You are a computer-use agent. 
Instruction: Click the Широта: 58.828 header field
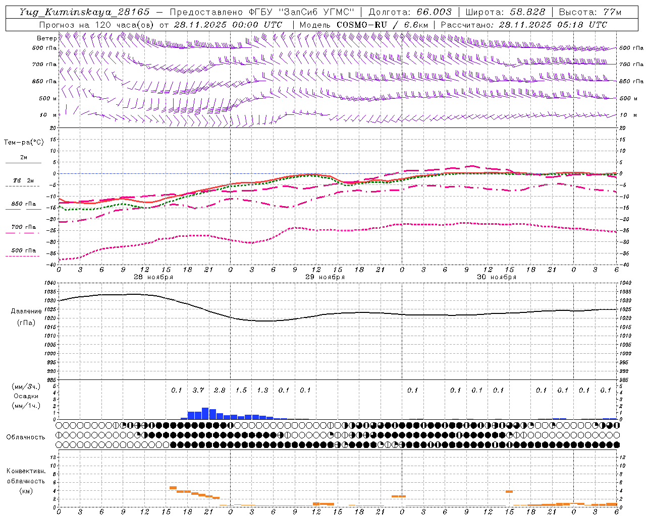point(505,12)
